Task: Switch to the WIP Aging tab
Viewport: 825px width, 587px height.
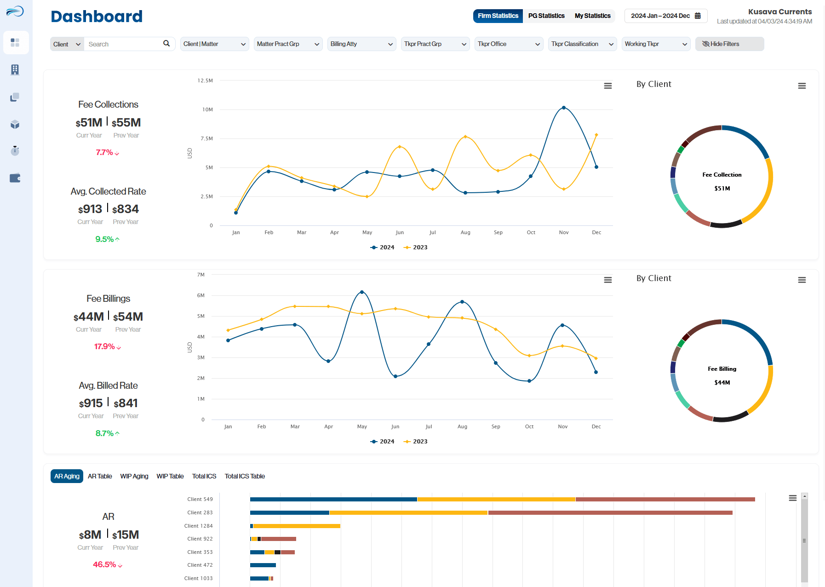Action: pyautogui.click(x=134, y=476)
